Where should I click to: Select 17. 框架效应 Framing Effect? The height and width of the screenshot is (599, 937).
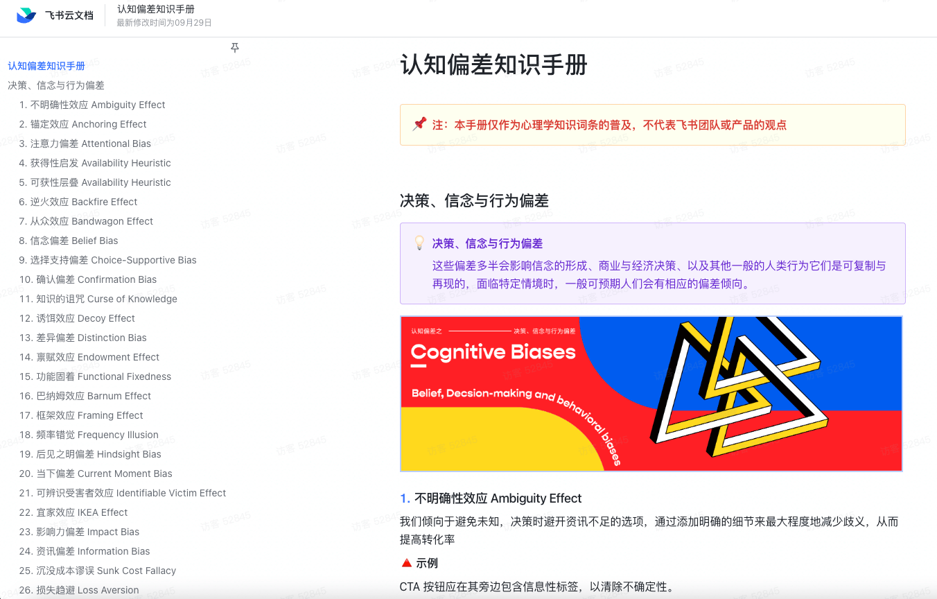coord(81,415)
